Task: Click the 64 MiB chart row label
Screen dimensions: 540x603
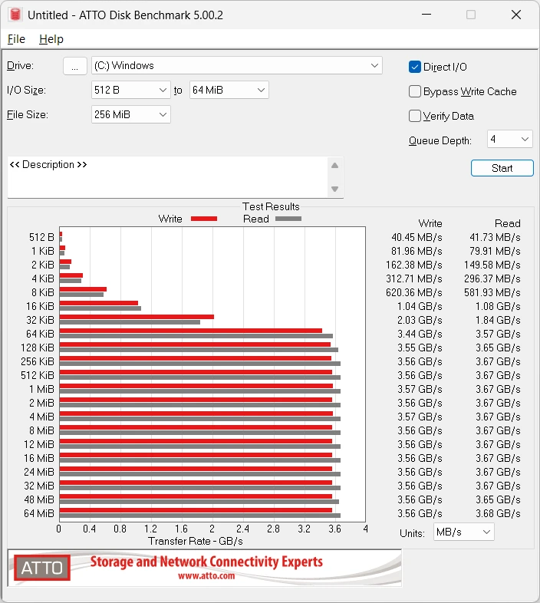Action: point(39,513)
